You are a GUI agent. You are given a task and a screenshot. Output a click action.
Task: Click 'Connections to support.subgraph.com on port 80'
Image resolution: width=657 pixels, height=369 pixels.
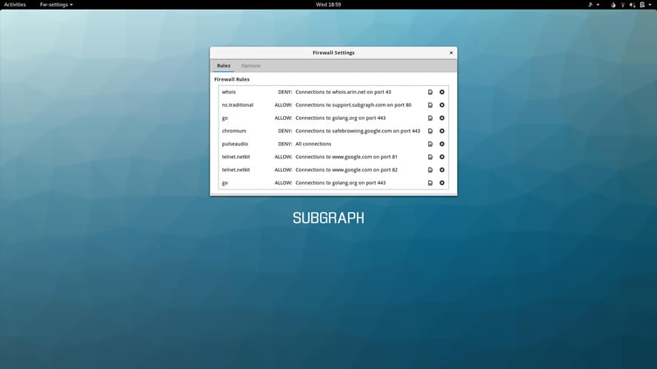click(353, 105)
